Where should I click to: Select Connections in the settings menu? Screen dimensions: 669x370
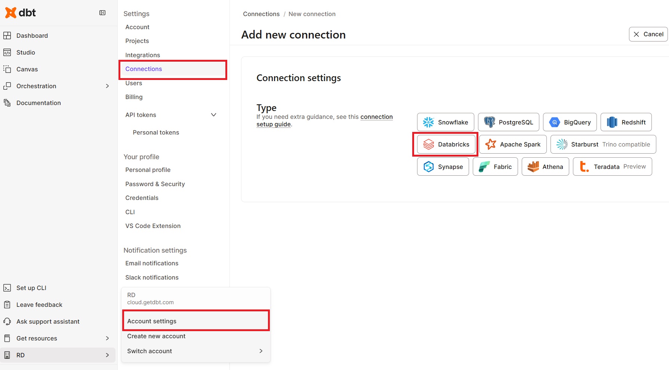(x=144, y=69)
